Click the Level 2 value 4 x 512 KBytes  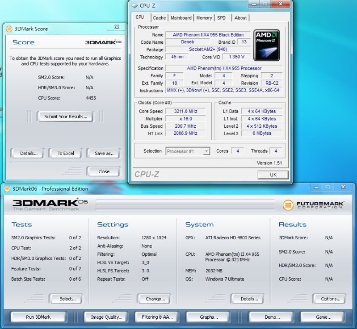[x=262, y=126]
